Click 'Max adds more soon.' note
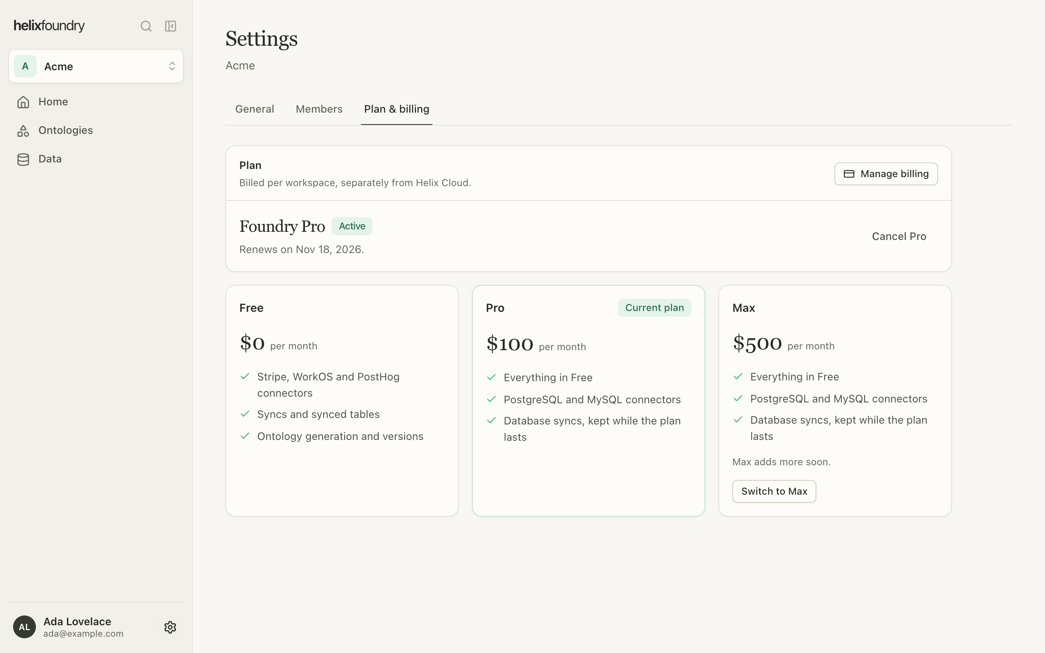This screenshot has height=653, width=1045. [x=781, y=462]
